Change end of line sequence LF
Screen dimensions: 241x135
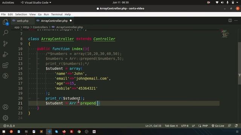193,126
